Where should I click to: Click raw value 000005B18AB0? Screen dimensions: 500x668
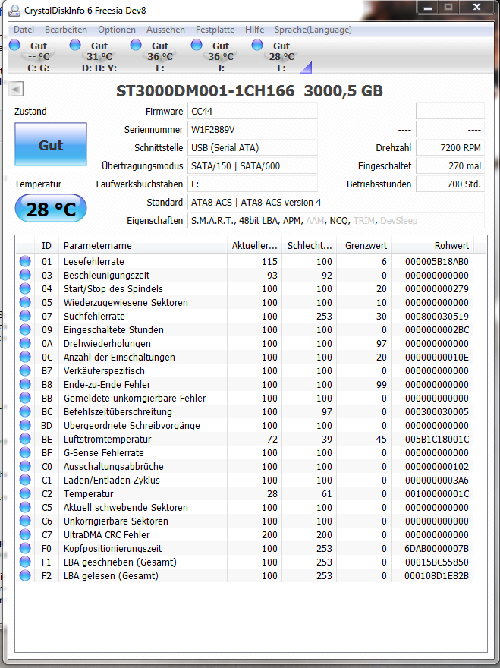437,261
